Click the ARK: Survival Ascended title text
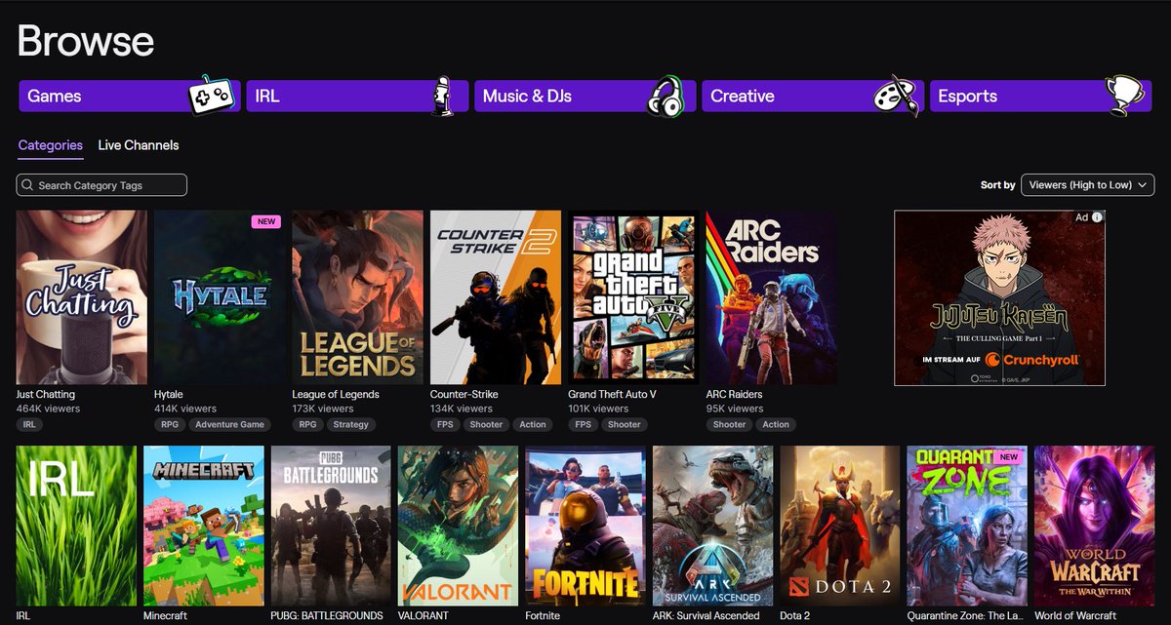The height and width of the screenshot is (625, 1171). pos(707,616)
